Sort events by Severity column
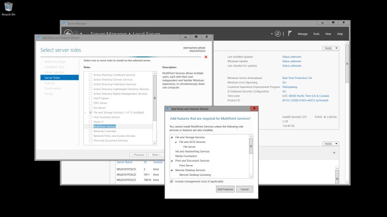 pyautogui.click(x=158, y=162)
